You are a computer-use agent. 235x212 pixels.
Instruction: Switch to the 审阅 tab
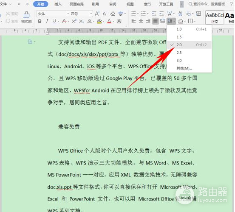[x=113, y=4]
